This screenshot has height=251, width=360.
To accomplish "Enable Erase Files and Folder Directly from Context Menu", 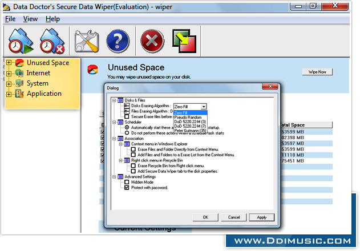I will point(133,149).
